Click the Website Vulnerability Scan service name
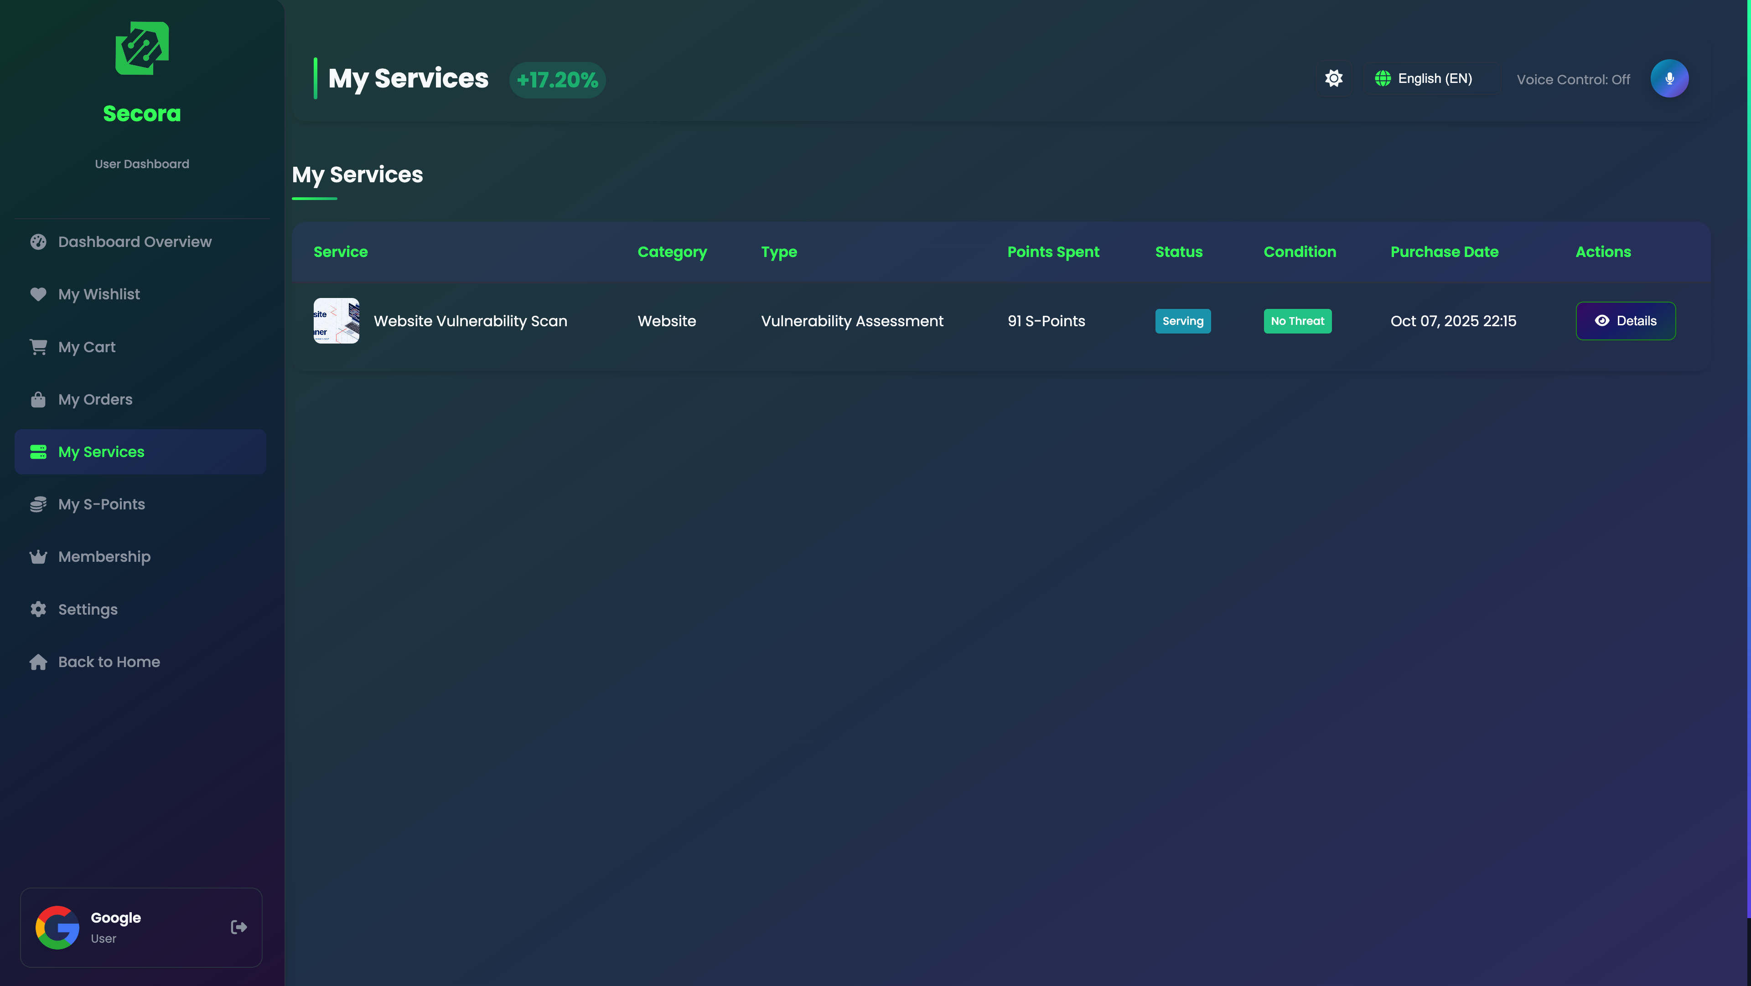The height and width of the screenshot is (986, 1751). pyautogui.click(x=470, y=320)
